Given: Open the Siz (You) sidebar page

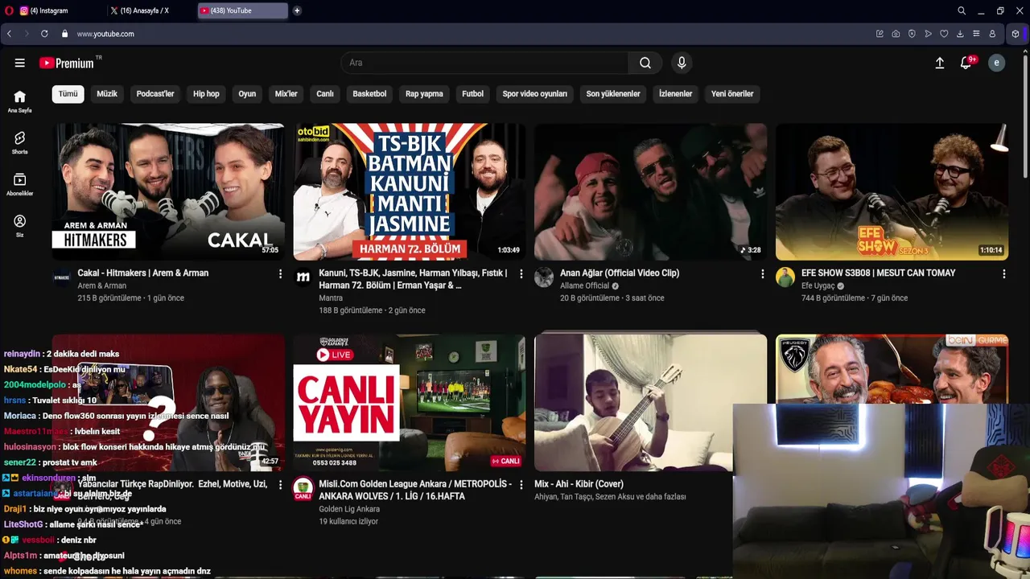Looking at the screenshot, I should [20, 225].
